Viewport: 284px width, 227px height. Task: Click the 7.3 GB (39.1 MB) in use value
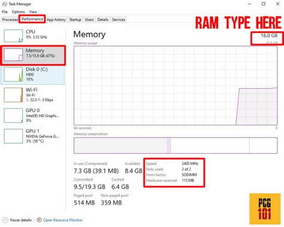point(96,171)
